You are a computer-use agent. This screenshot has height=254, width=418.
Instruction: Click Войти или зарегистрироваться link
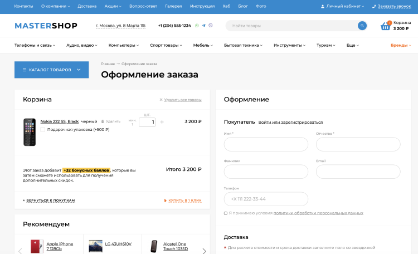coord(290,123)
